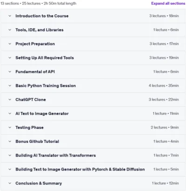Viewport: 186px width, 191px height.
Task: Expand the Bonus Github Tutorial chevron
Action: tap(10, 142)
